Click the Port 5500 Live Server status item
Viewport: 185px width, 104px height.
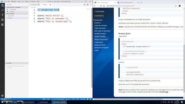tap(46, 99)
